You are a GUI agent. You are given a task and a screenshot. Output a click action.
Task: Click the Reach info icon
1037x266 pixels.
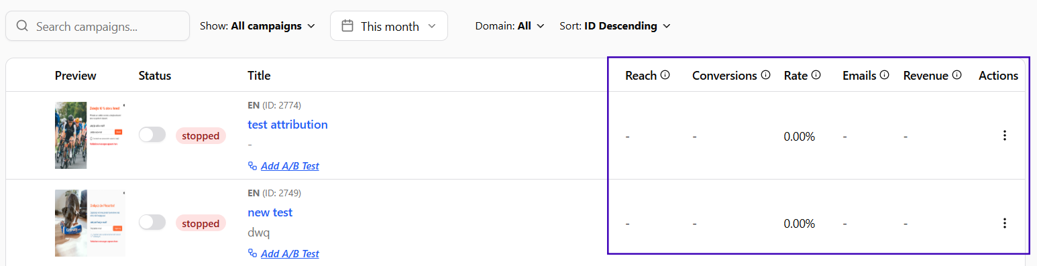[665, 75]
